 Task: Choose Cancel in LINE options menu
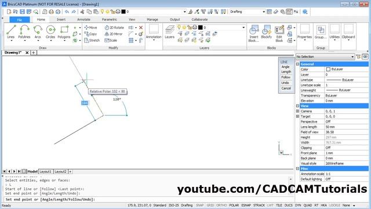point(286,88)
